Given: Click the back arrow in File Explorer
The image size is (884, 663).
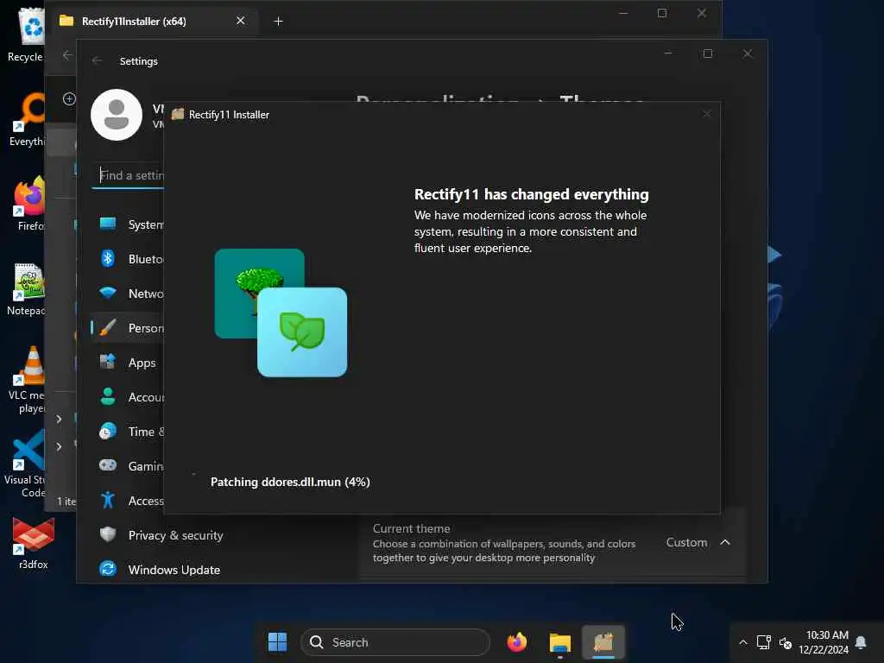Looking at the screenshot, I should pyautogui.click(x=67, y=55).
